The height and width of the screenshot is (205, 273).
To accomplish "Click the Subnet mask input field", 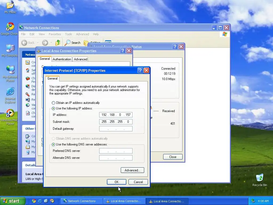I will pyautogui.click(x=116, y=122).
